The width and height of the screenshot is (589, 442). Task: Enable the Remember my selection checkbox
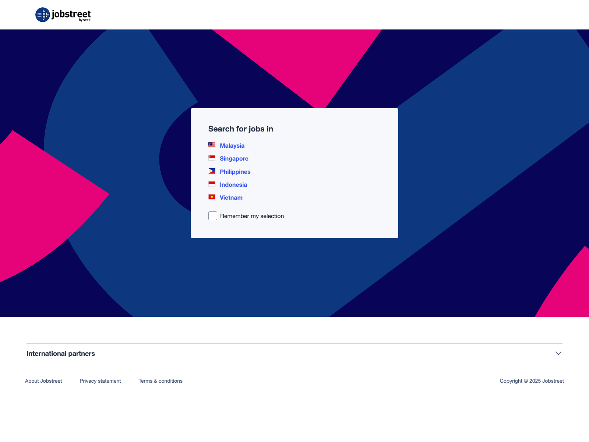tap(213, 216)
